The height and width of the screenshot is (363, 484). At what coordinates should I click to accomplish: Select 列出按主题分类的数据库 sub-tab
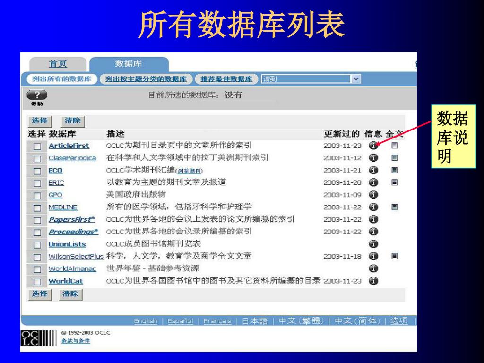click(146, 79)
